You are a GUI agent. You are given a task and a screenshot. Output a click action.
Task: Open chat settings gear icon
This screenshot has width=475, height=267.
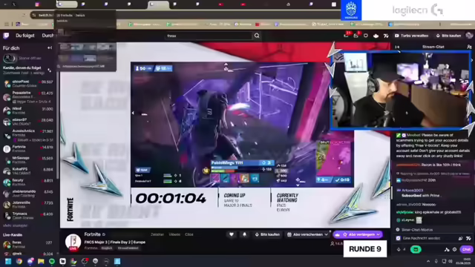(x=455, y=249)
